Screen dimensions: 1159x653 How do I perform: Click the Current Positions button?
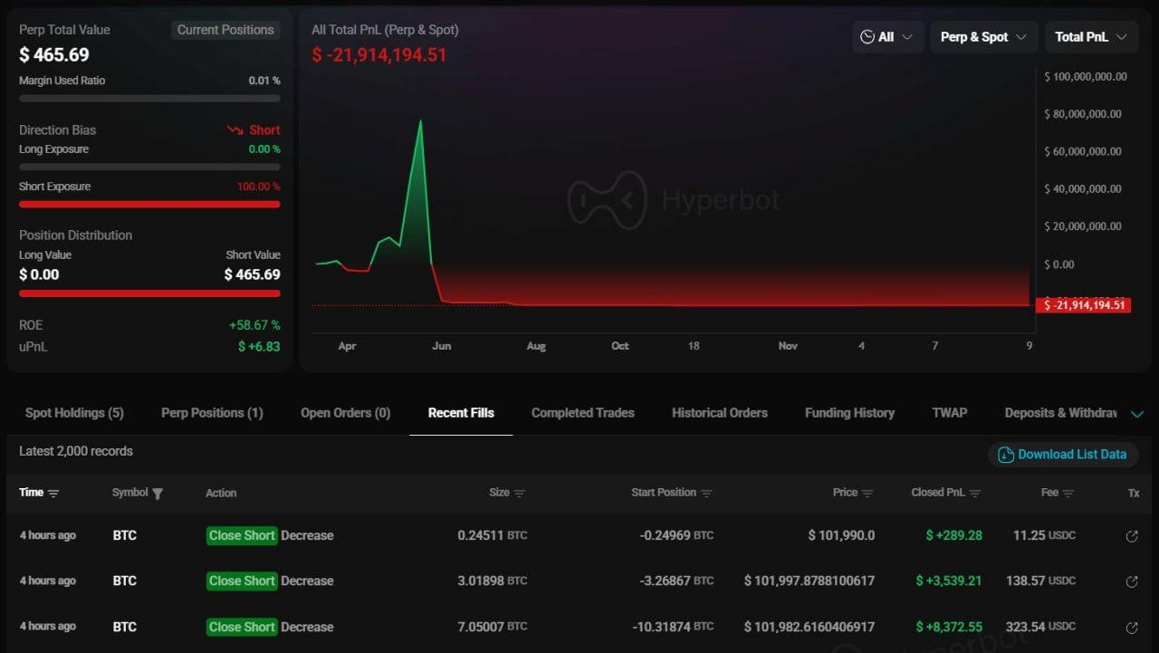pyautogui.click(x=225, y=30)
